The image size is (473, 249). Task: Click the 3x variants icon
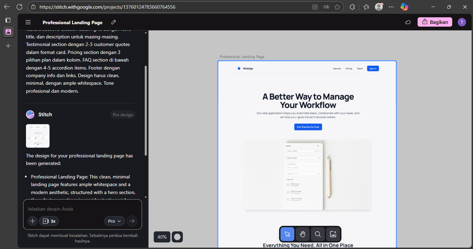click(48, 221)
